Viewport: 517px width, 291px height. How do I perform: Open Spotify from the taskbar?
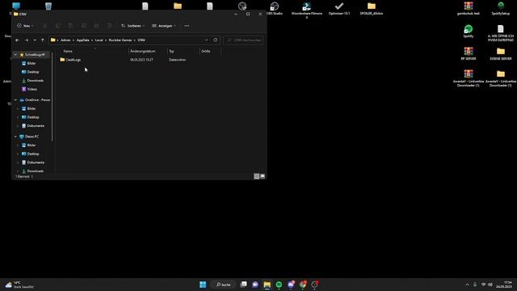279,285
